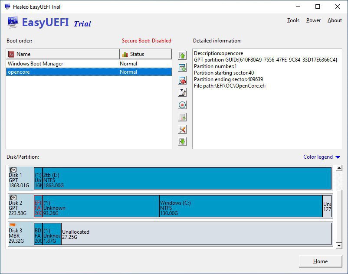Select the Windows (C:) NTFS partition
This screenshot has width=348, height=274.
[x=241, y=206]
